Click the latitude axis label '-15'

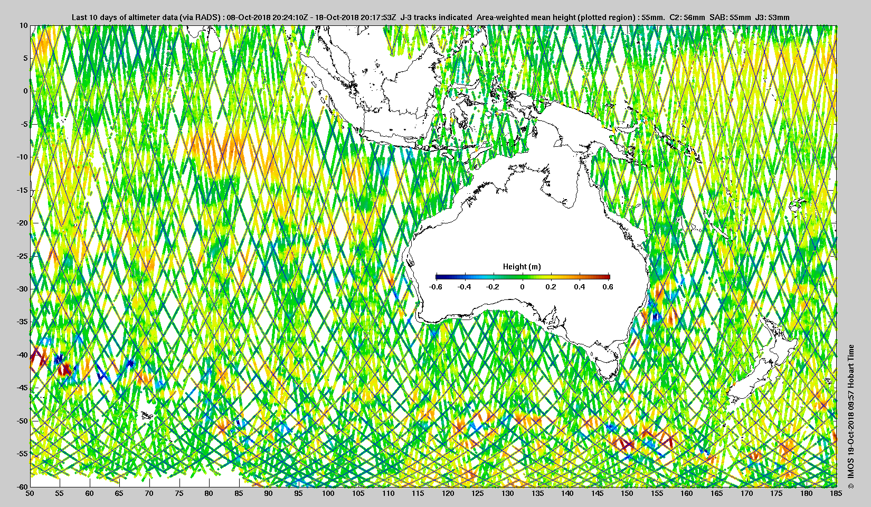22,190
